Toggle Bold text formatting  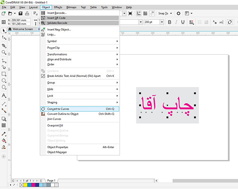[x=169, y=22]
